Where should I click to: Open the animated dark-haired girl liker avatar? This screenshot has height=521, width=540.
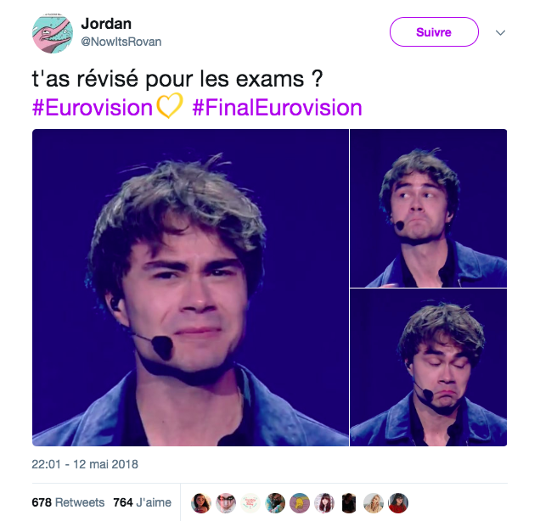click(201, 503)
